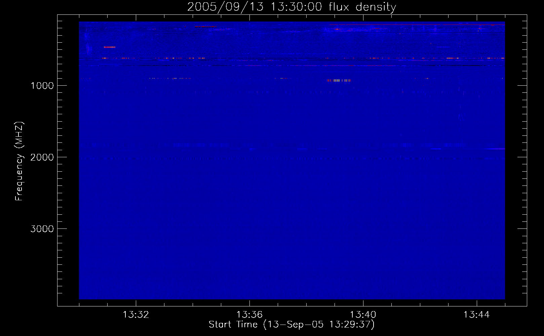Click the 'Start Time (13-Sep-05 13:29:37)' axis label
Screen dimensions: 544x336
pyautogui.click(x=292, y=325)
